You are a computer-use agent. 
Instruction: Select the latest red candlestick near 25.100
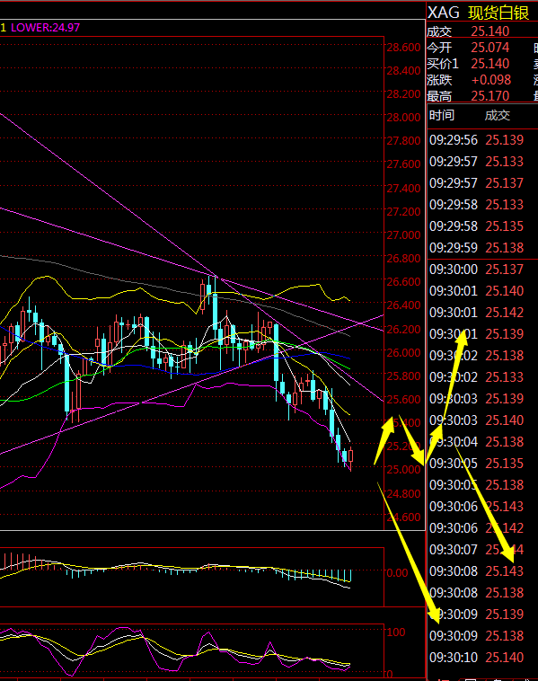point(350,456)
